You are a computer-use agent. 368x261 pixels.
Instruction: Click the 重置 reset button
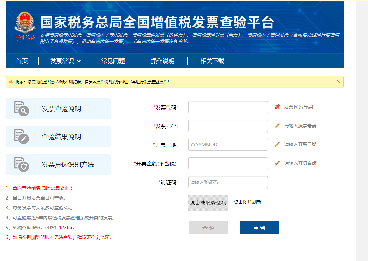pyautogui.click(x=259, y=228)
